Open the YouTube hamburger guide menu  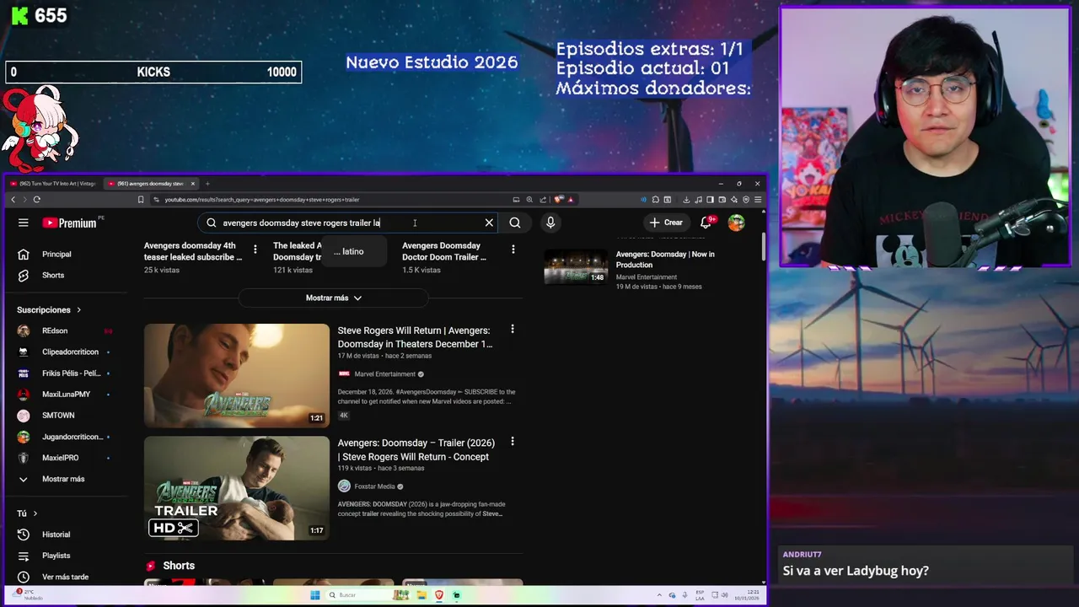pos(24,223)
